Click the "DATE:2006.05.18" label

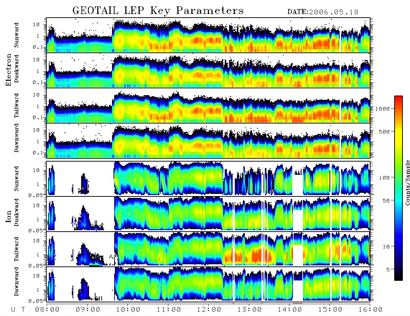323,12
